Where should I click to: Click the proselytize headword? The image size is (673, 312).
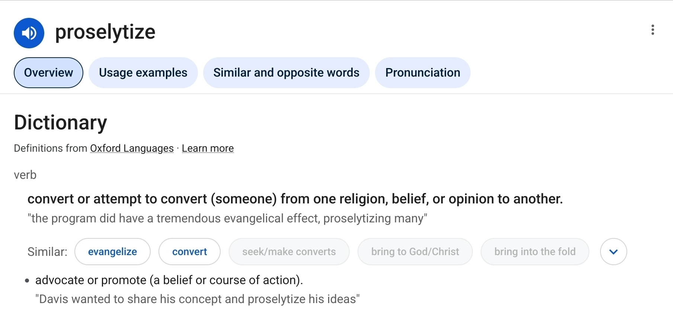coord(105,32)
